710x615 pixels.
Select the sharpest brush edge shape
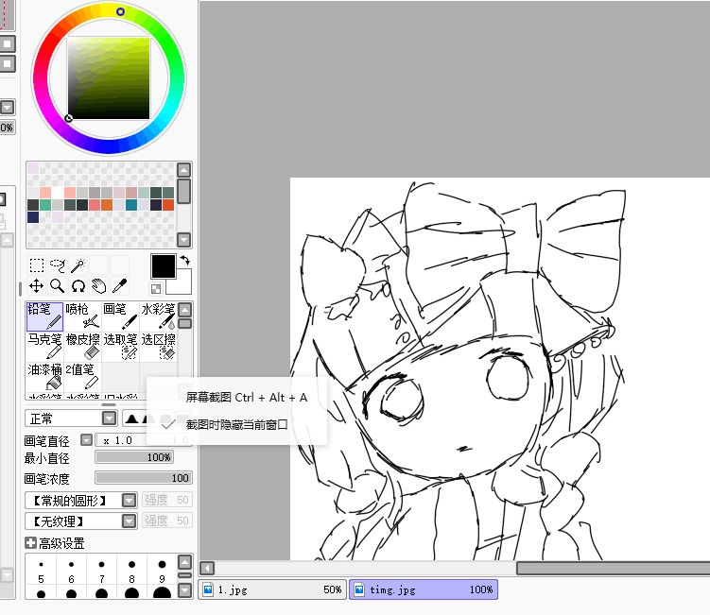coord(131,419)
